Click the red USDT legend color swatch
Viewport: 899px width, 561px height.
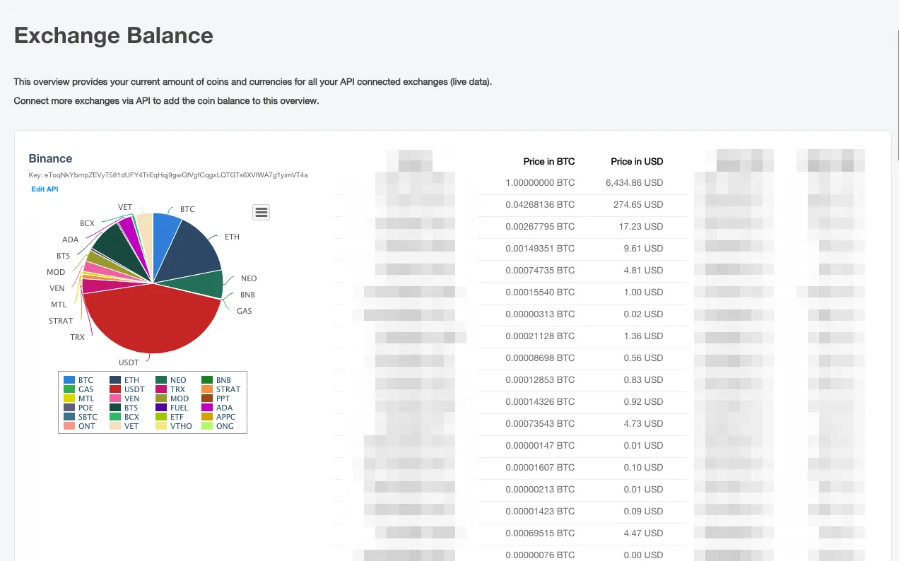pyautogui.click(x=114, y=389)
